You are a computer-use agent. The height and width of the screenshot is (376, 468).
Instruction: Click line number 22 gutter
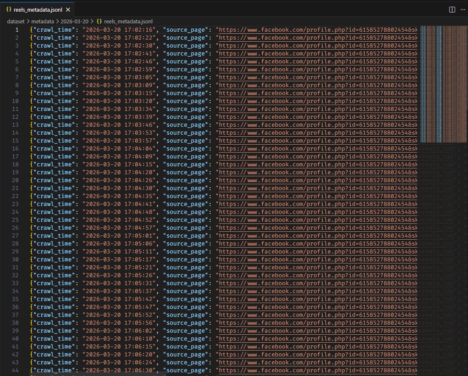(16, 196)
